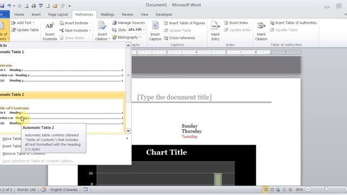347x195 pixels.
Task: Open the Page Layout tab
Action: point(58,15)
